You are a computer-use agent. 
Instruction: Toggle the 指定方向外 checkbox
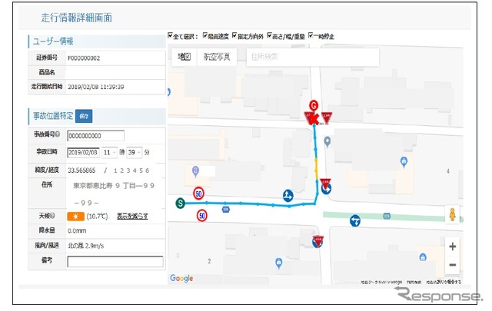[x=234, y=35]
